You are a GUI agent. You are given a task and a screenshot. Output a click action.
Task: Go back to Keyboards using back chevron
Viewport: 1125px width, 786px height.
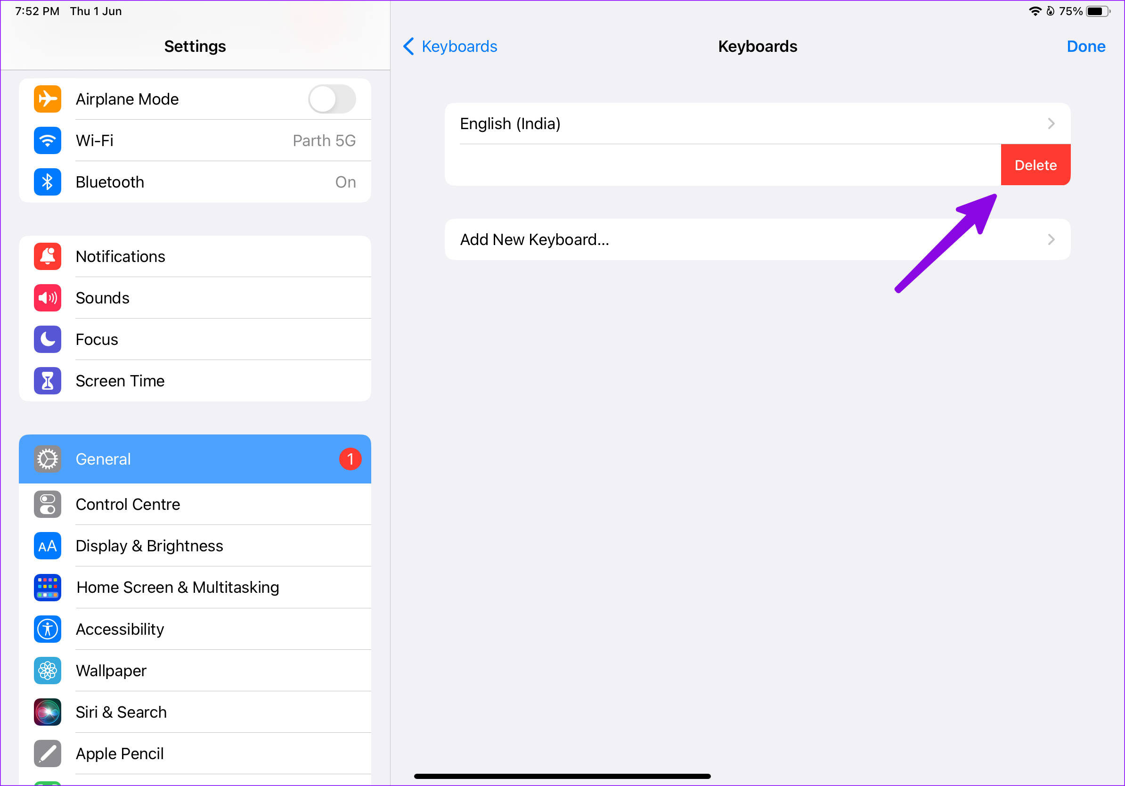click(x=408, y=47)
